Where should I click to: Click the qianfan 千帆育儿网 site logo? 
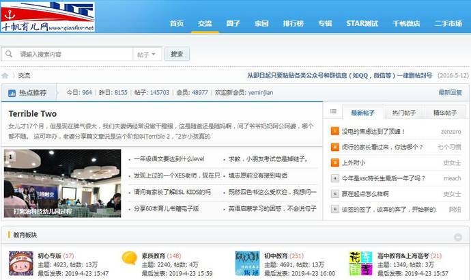pyautogui.click(x=48, y=16)
